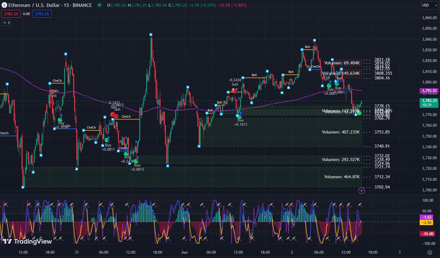The width and height of the screenshot is (440, 258).
Task: Click the Volumen: 69.404K label
Action: coord(342,63)
